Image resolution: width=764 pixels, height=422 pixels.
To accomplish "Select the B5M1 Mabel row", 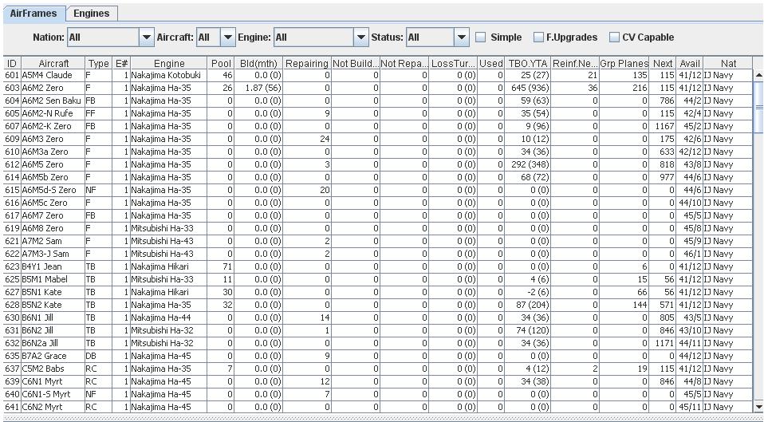I will coord(378,279).
